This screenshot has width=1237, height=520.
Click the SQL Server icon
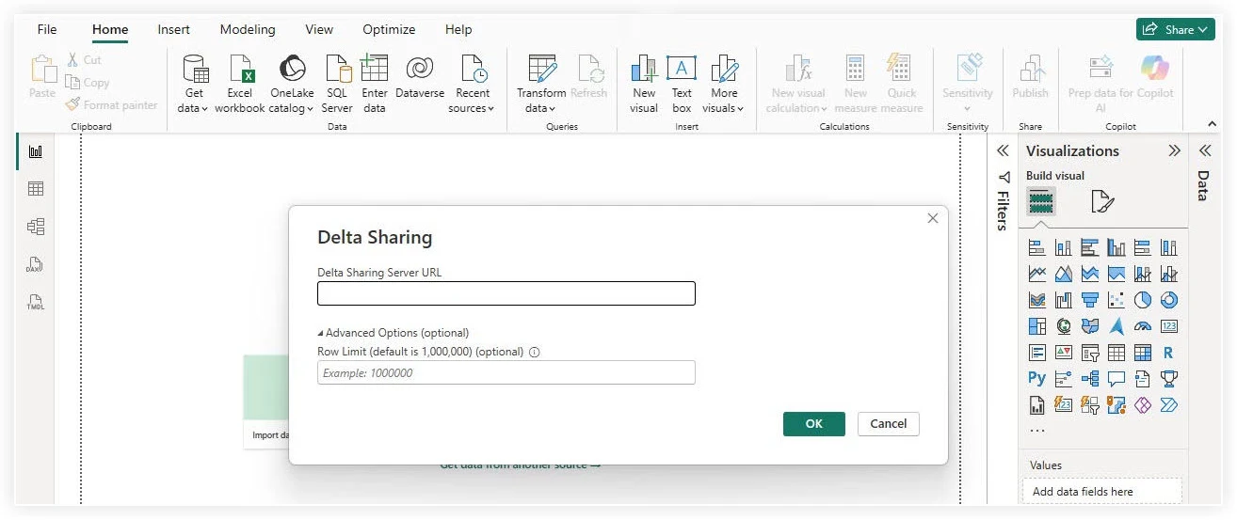(337, 70)
